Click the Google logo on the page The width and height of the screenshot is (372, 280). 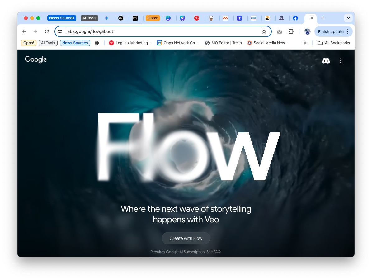click(x=36, y=59)
